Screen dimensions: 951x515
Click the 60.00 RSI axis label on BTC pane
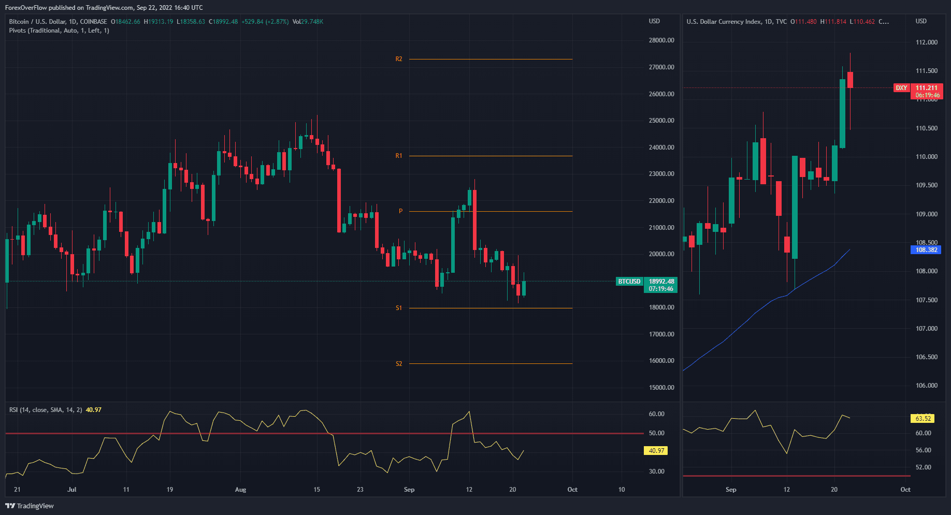656,414
